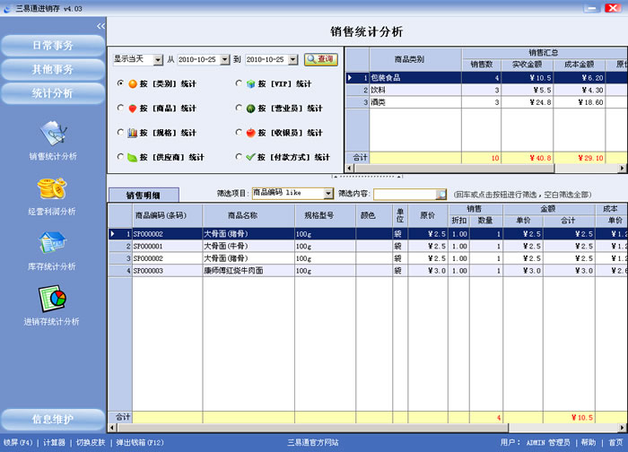The width and height of the screenshot is (628, 452).
Task: Open 经营利润分析 coins icon
Action: (x=52, y=188)
